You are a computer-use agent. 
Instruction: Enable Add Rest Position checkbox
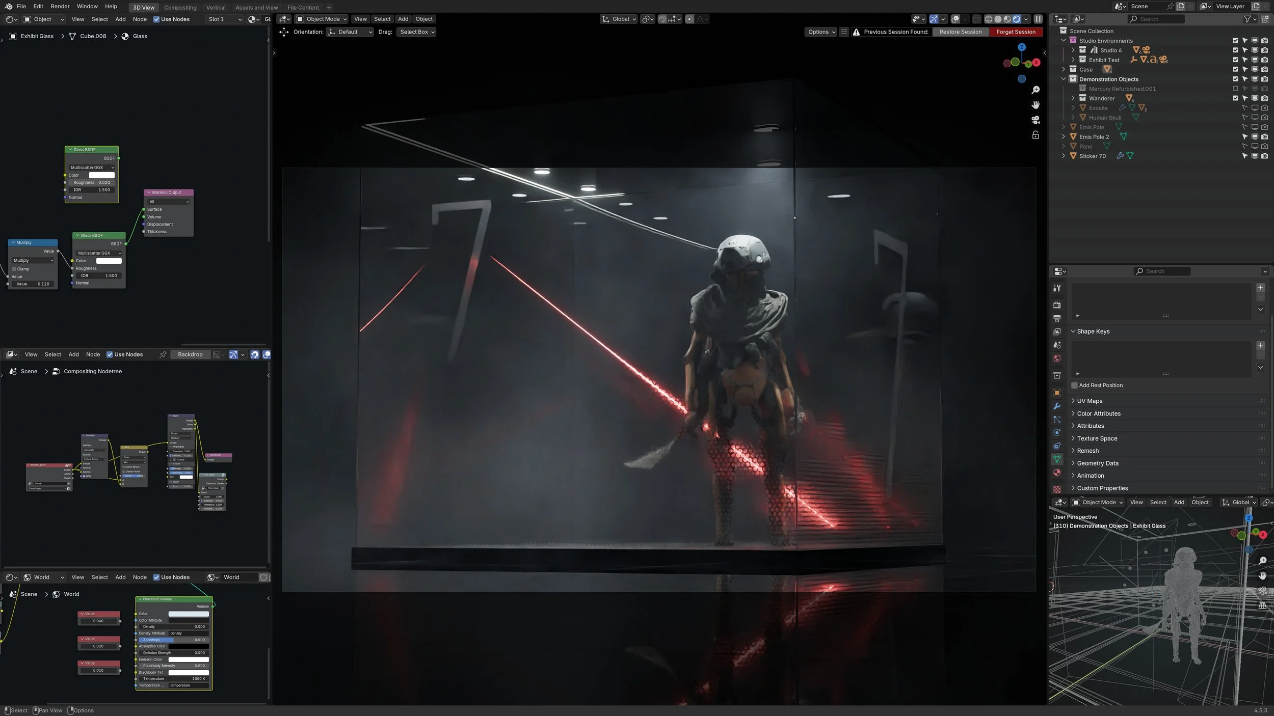(1074, 385)
